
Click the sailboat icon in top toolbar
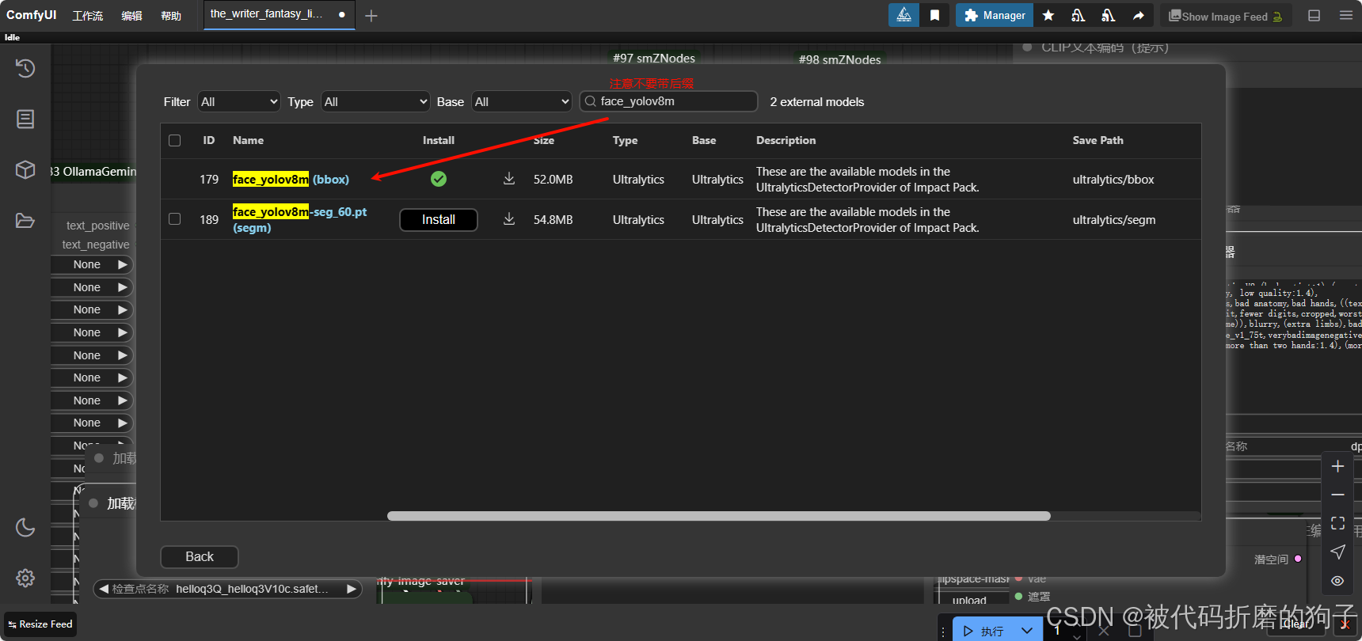(904, 15)
